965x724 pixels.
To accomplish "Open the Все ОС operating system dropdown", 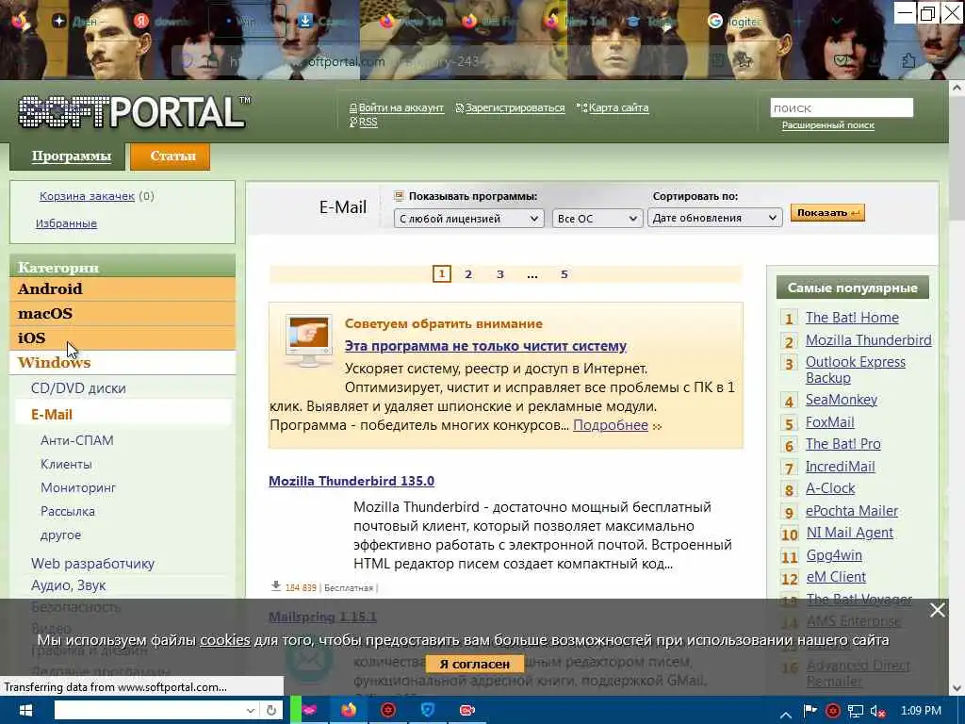I will click(597, 218).
